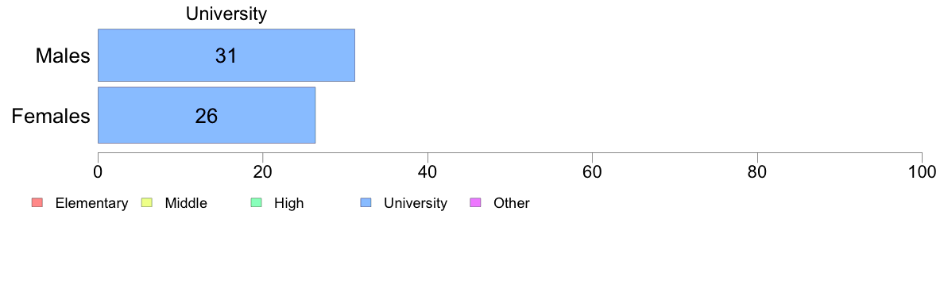Click the 0 axis tick label
Image resolution: width=944 pixels, height=292 pixels.
pyautogui.click(x=98, y=171)
